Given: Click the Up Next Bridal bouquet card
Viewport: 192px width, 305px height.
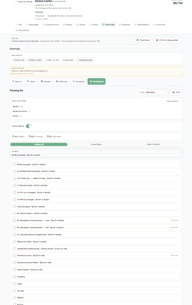Looking at the screenshot, I should (96, 153).
